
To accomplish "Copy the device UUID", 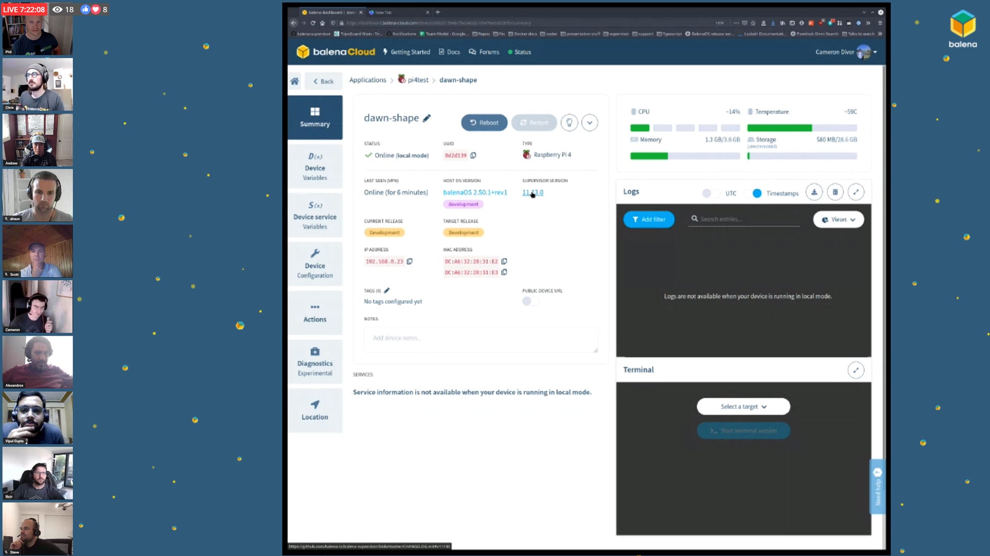I will pos(473,155).
